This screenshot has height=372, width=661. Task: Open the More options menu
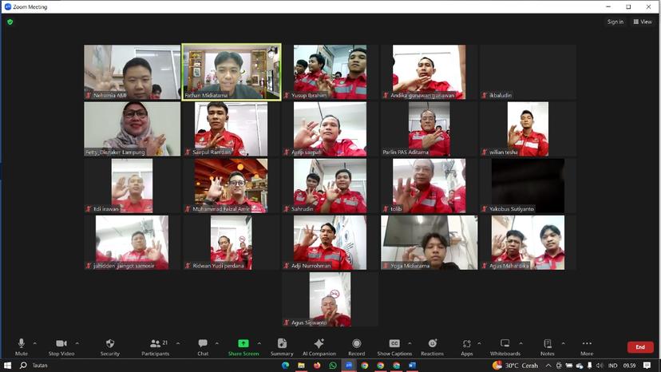coord(587,347)
